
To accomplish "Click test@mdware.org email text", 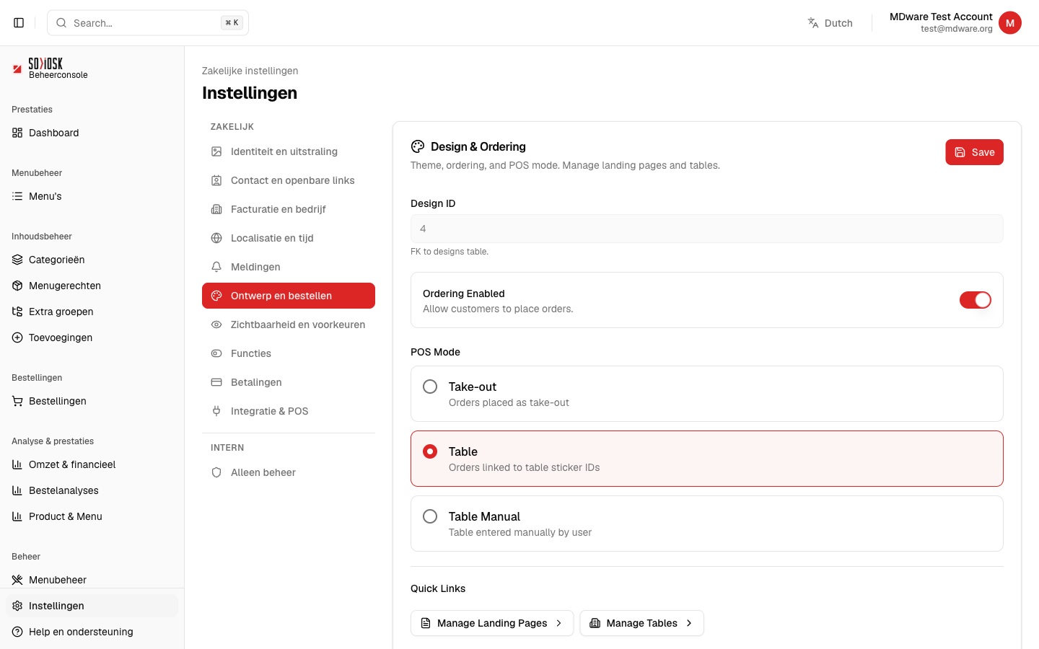I will click(x=957, y=29).
